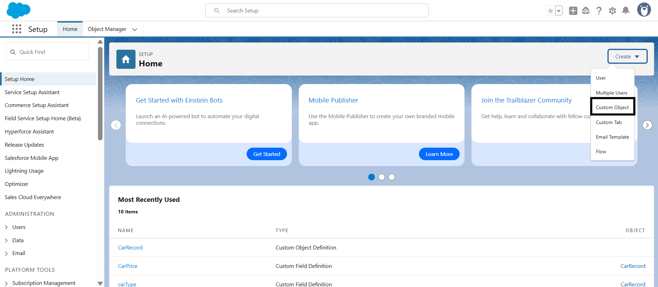Open the favorites list dropdown arrow
This screenshot has height=287, width=658.
click(559, 11)
